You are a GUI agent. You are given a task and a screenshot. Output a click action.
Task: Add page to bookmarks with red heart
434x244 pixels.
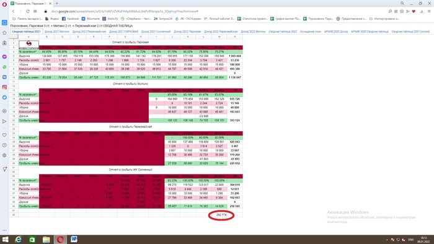(x=414, y=11)
